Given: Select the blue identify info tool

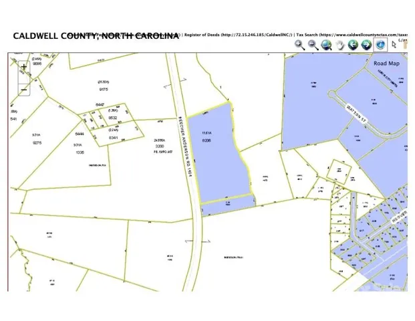Looking at the screenshot, I should point(380,45).
